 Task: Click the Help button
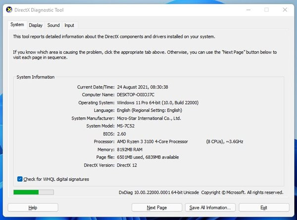coord(33,208)
